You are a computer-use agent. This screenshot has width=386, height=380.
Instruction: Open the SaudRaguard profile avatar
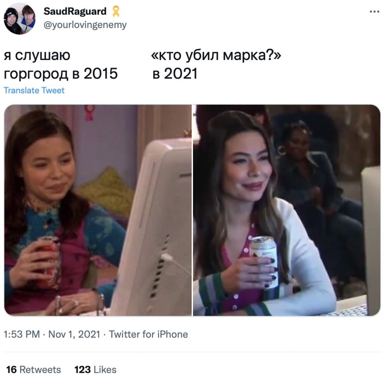pos(20,19)
